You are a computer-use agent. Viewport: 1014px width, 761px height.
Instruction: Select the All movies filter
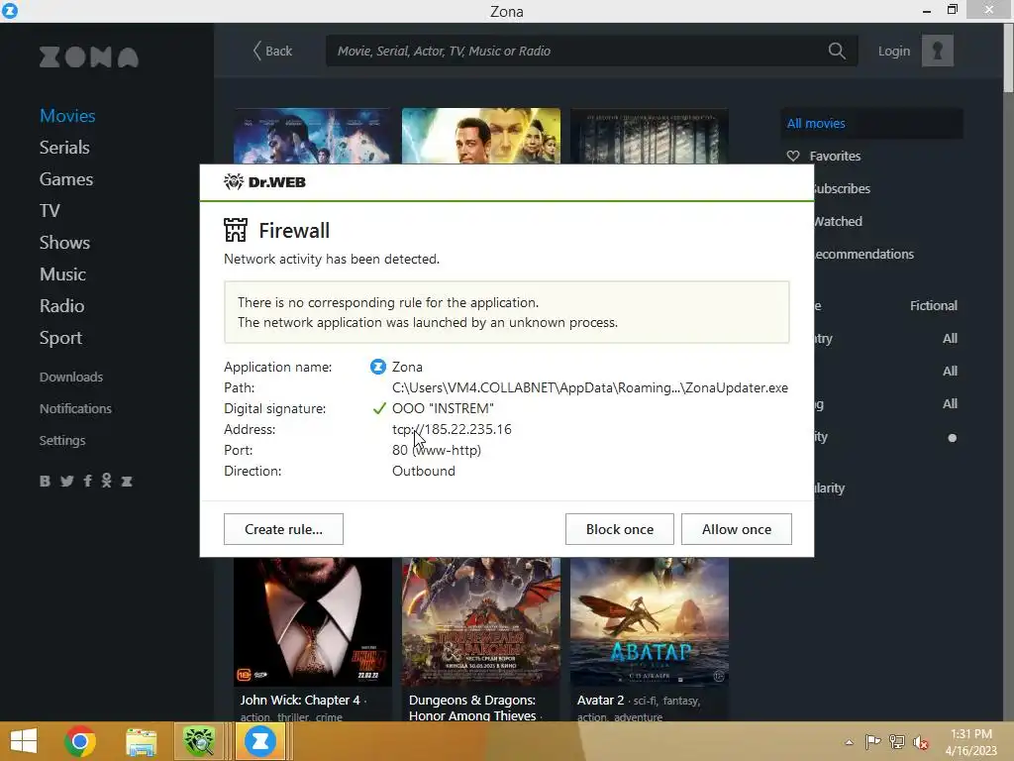[871, 123]
